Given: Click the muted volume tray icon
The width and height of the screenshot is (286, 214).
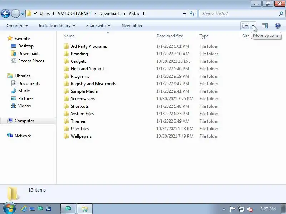Looking at the screenshot, I should (250, 209).
